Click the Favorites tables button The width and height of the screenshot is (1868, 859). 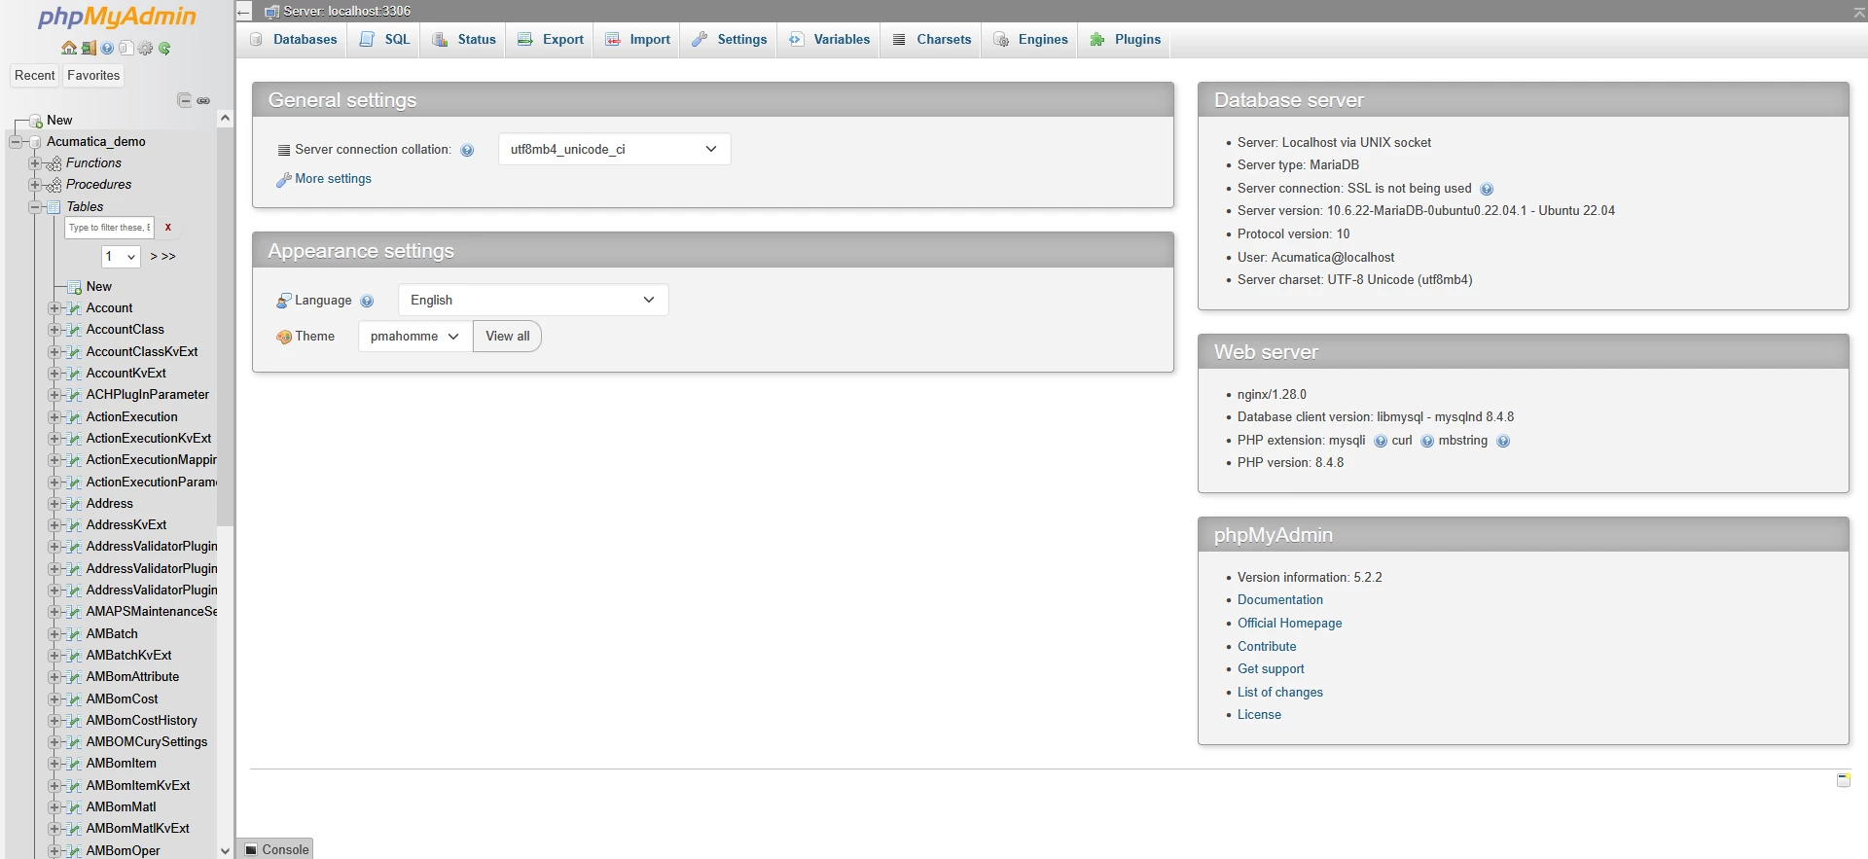[93, 76]
